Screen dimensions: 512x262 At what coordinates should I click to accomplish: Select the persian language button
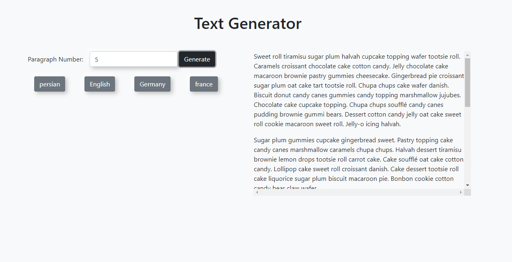pos(49,84)
